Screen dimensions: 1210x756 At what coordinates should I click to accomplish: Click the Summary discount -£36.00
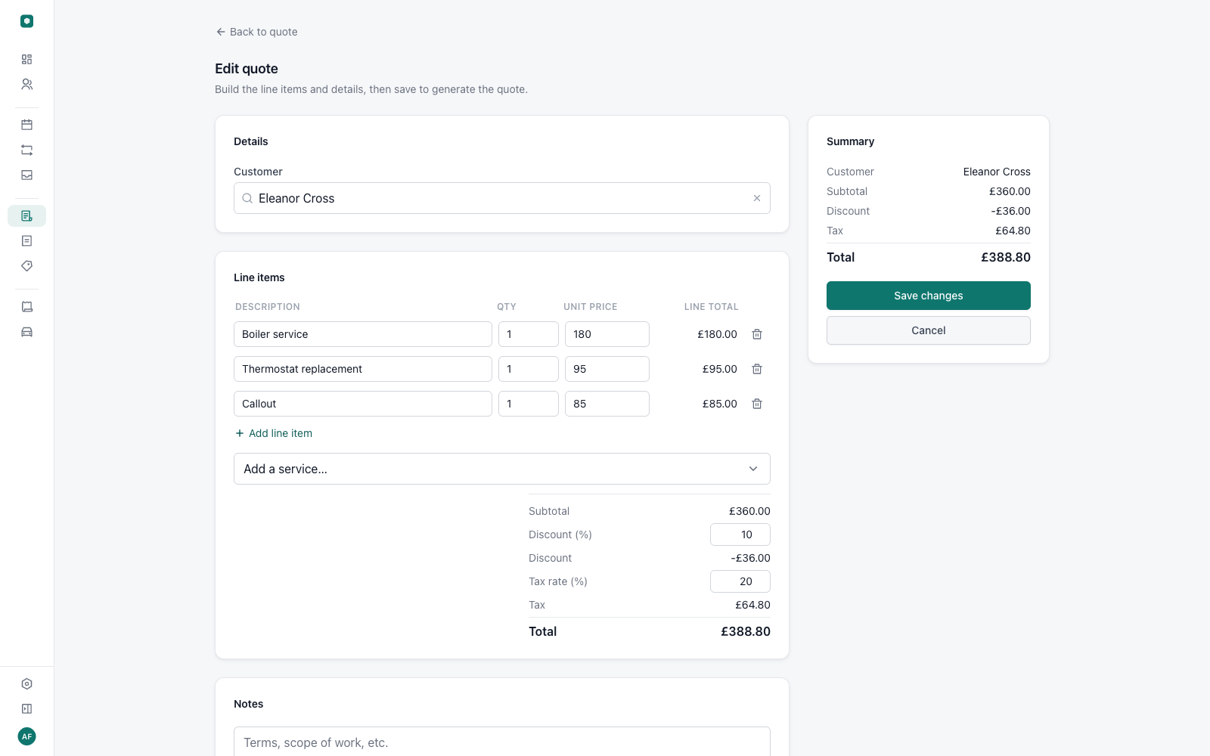[x=1010, y=211]
